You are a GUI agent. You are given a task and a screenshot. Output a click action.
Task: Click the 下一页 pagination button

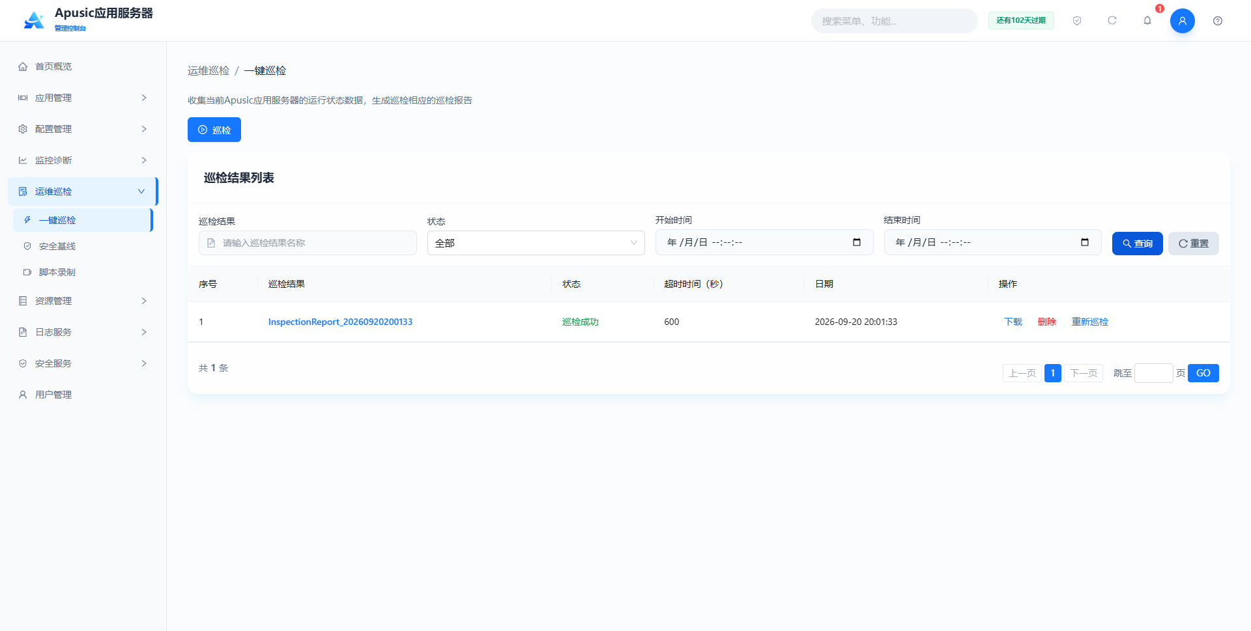pos(1084,373)
